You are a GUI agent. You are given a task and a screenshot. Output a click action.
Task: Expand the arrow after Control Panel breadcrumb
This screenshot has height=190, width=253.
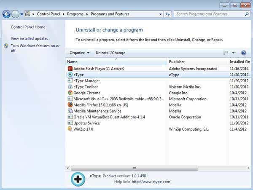63,14
